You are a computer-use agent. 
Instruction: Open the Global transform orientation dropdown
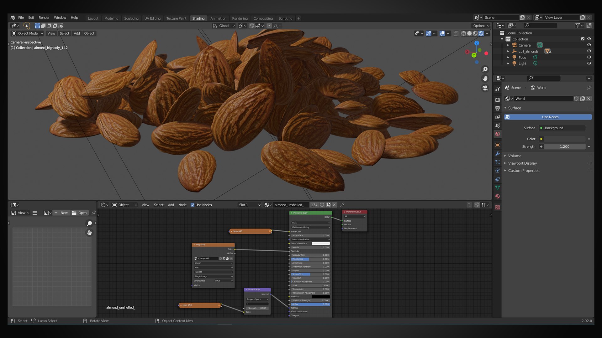[x=224, y=26]
